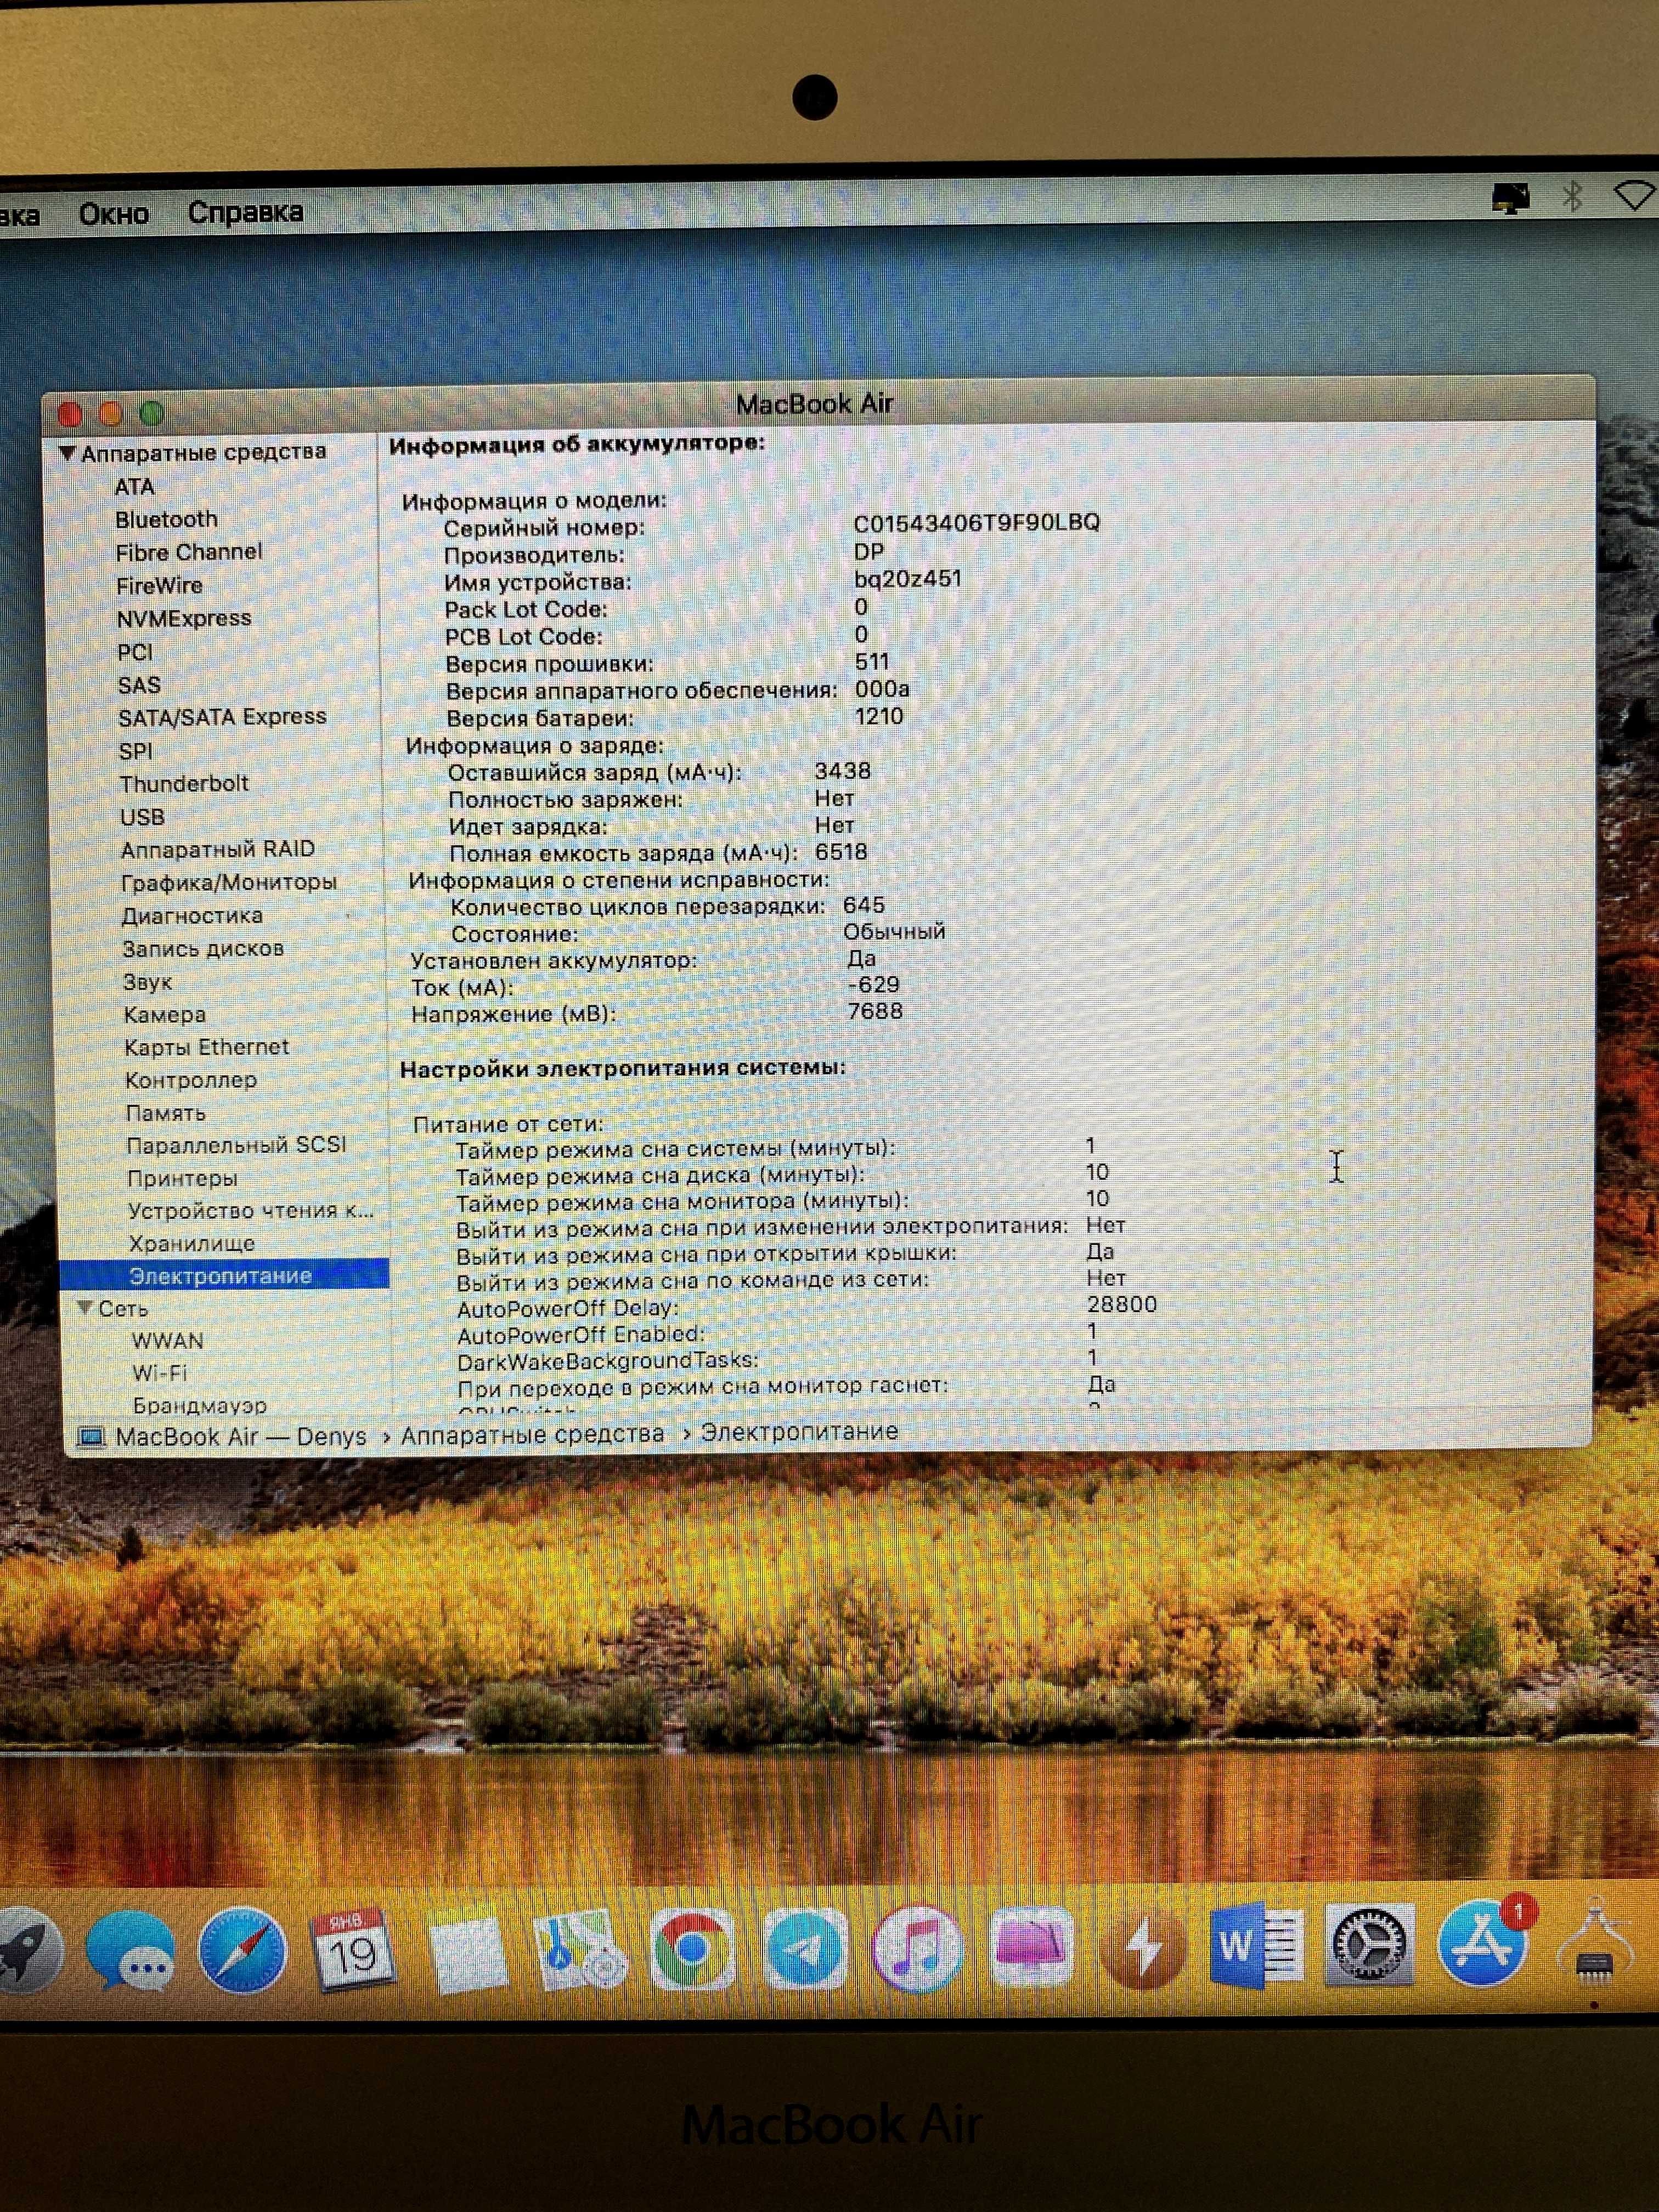The image size is (1659, 2212).
Task: Click serial number C01543406T9F90LBQ
Action: (x=977, y=522)
